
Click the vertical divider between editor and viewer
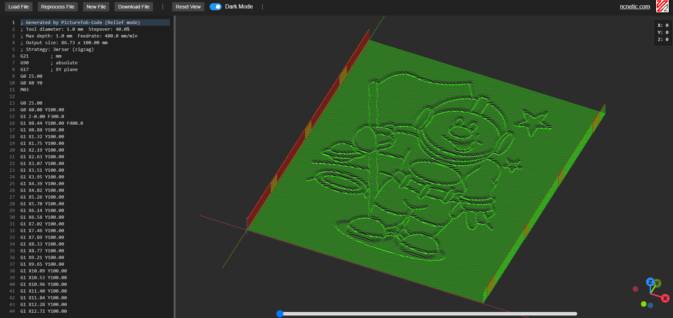(x=175, y=166)
